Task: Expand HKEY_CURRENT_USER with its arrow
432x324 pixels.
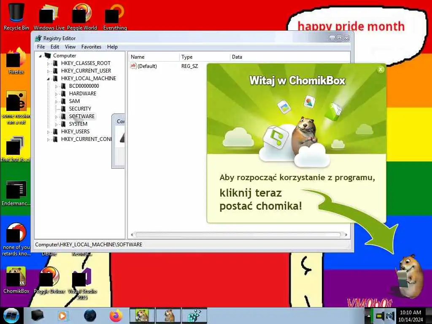Action: pos(48,71)
